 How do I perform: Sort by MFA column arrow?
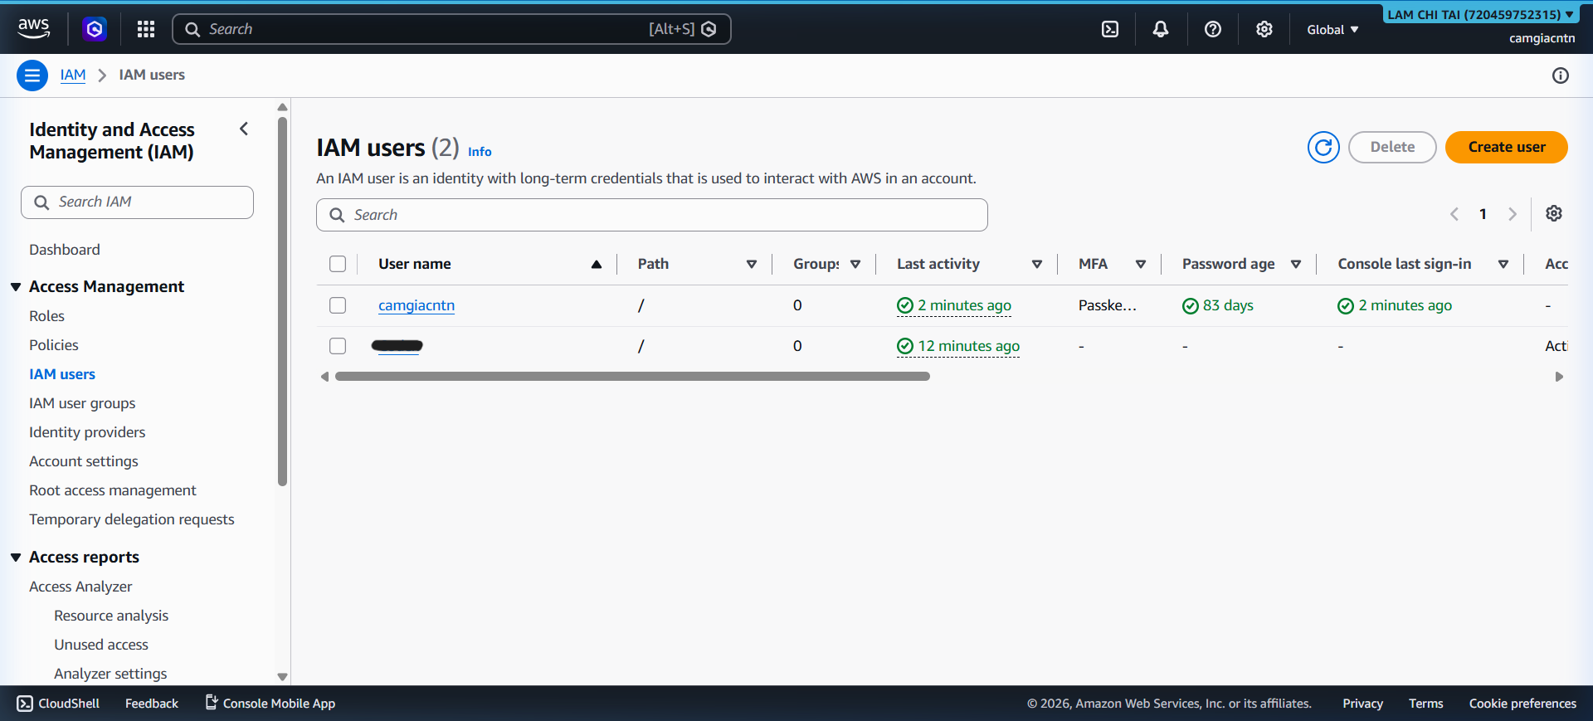pos(1141,264)
